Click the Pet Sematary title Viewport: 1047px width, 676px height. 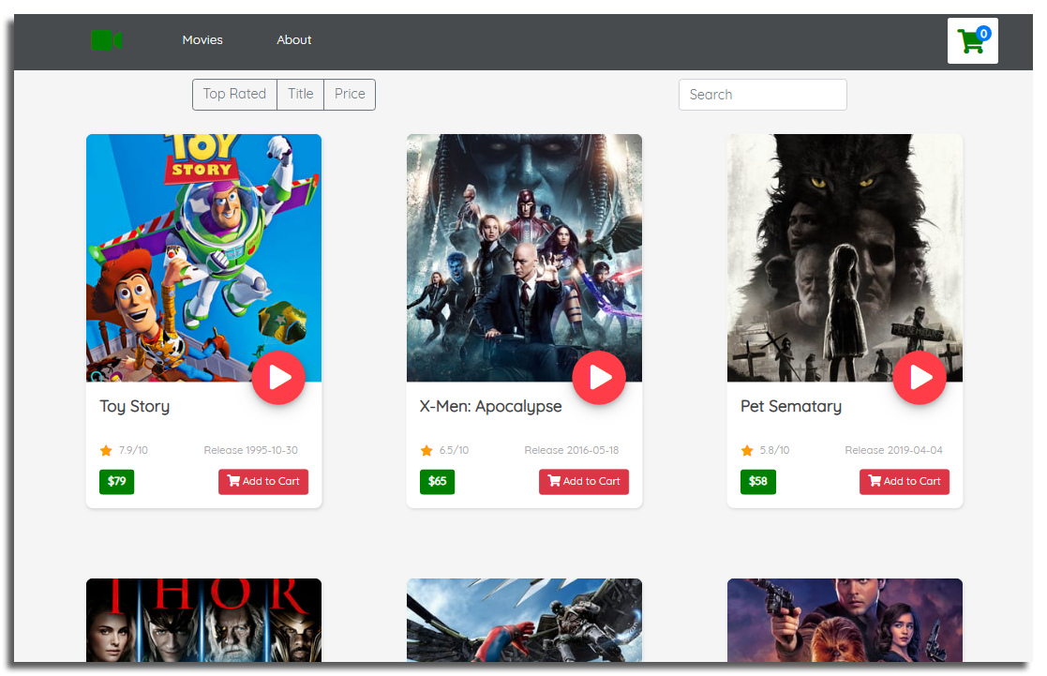coord(790,406)
